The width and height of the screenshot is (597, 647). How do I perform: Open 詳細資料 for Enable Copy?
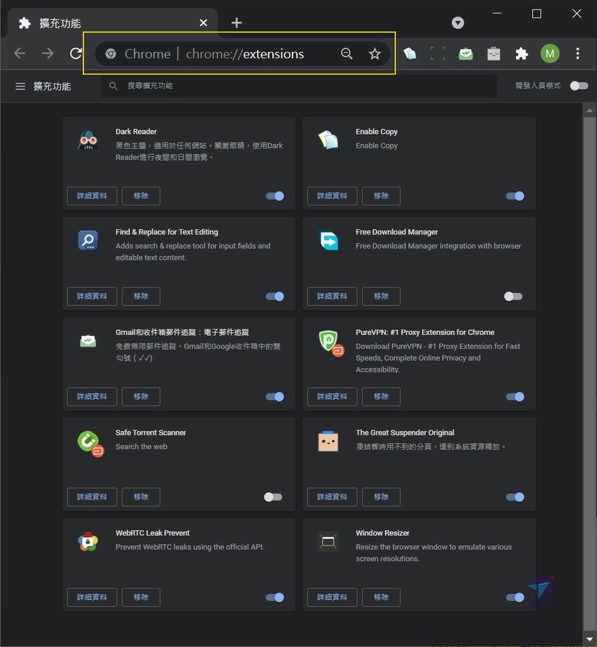click(x=332, y=196)
